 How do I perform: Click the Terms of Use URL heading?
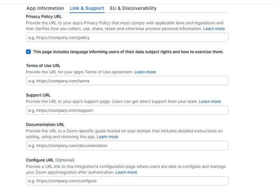43,66
